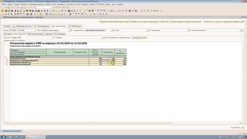This screenshot has height=139, width=247.
Task: Click АРМ Администратора window tab at bottom
Action: point(11,131)
